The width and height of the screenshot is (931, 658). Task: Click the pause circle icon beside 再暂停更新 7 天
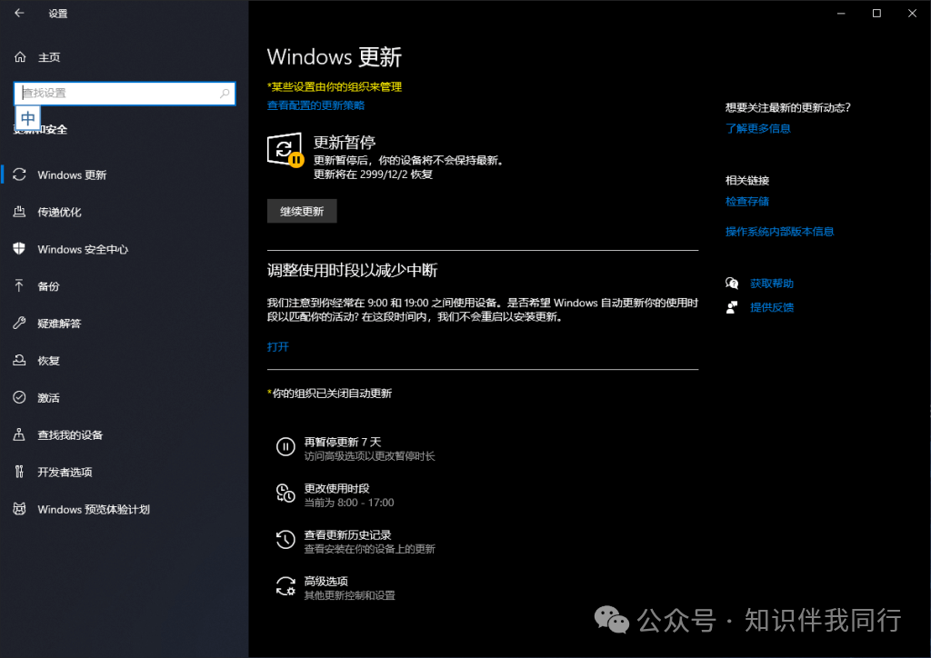tap(285, 447)
